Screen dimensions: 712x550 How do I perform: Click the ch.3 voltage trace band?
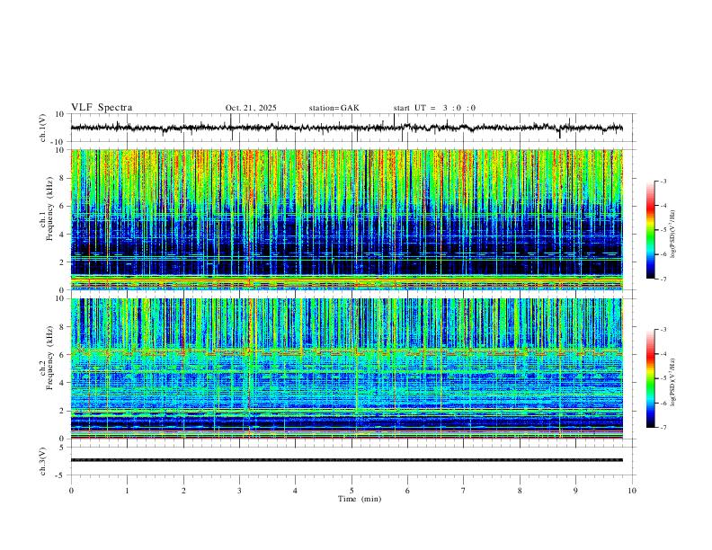pyautogui.click(x=346, y=460)
